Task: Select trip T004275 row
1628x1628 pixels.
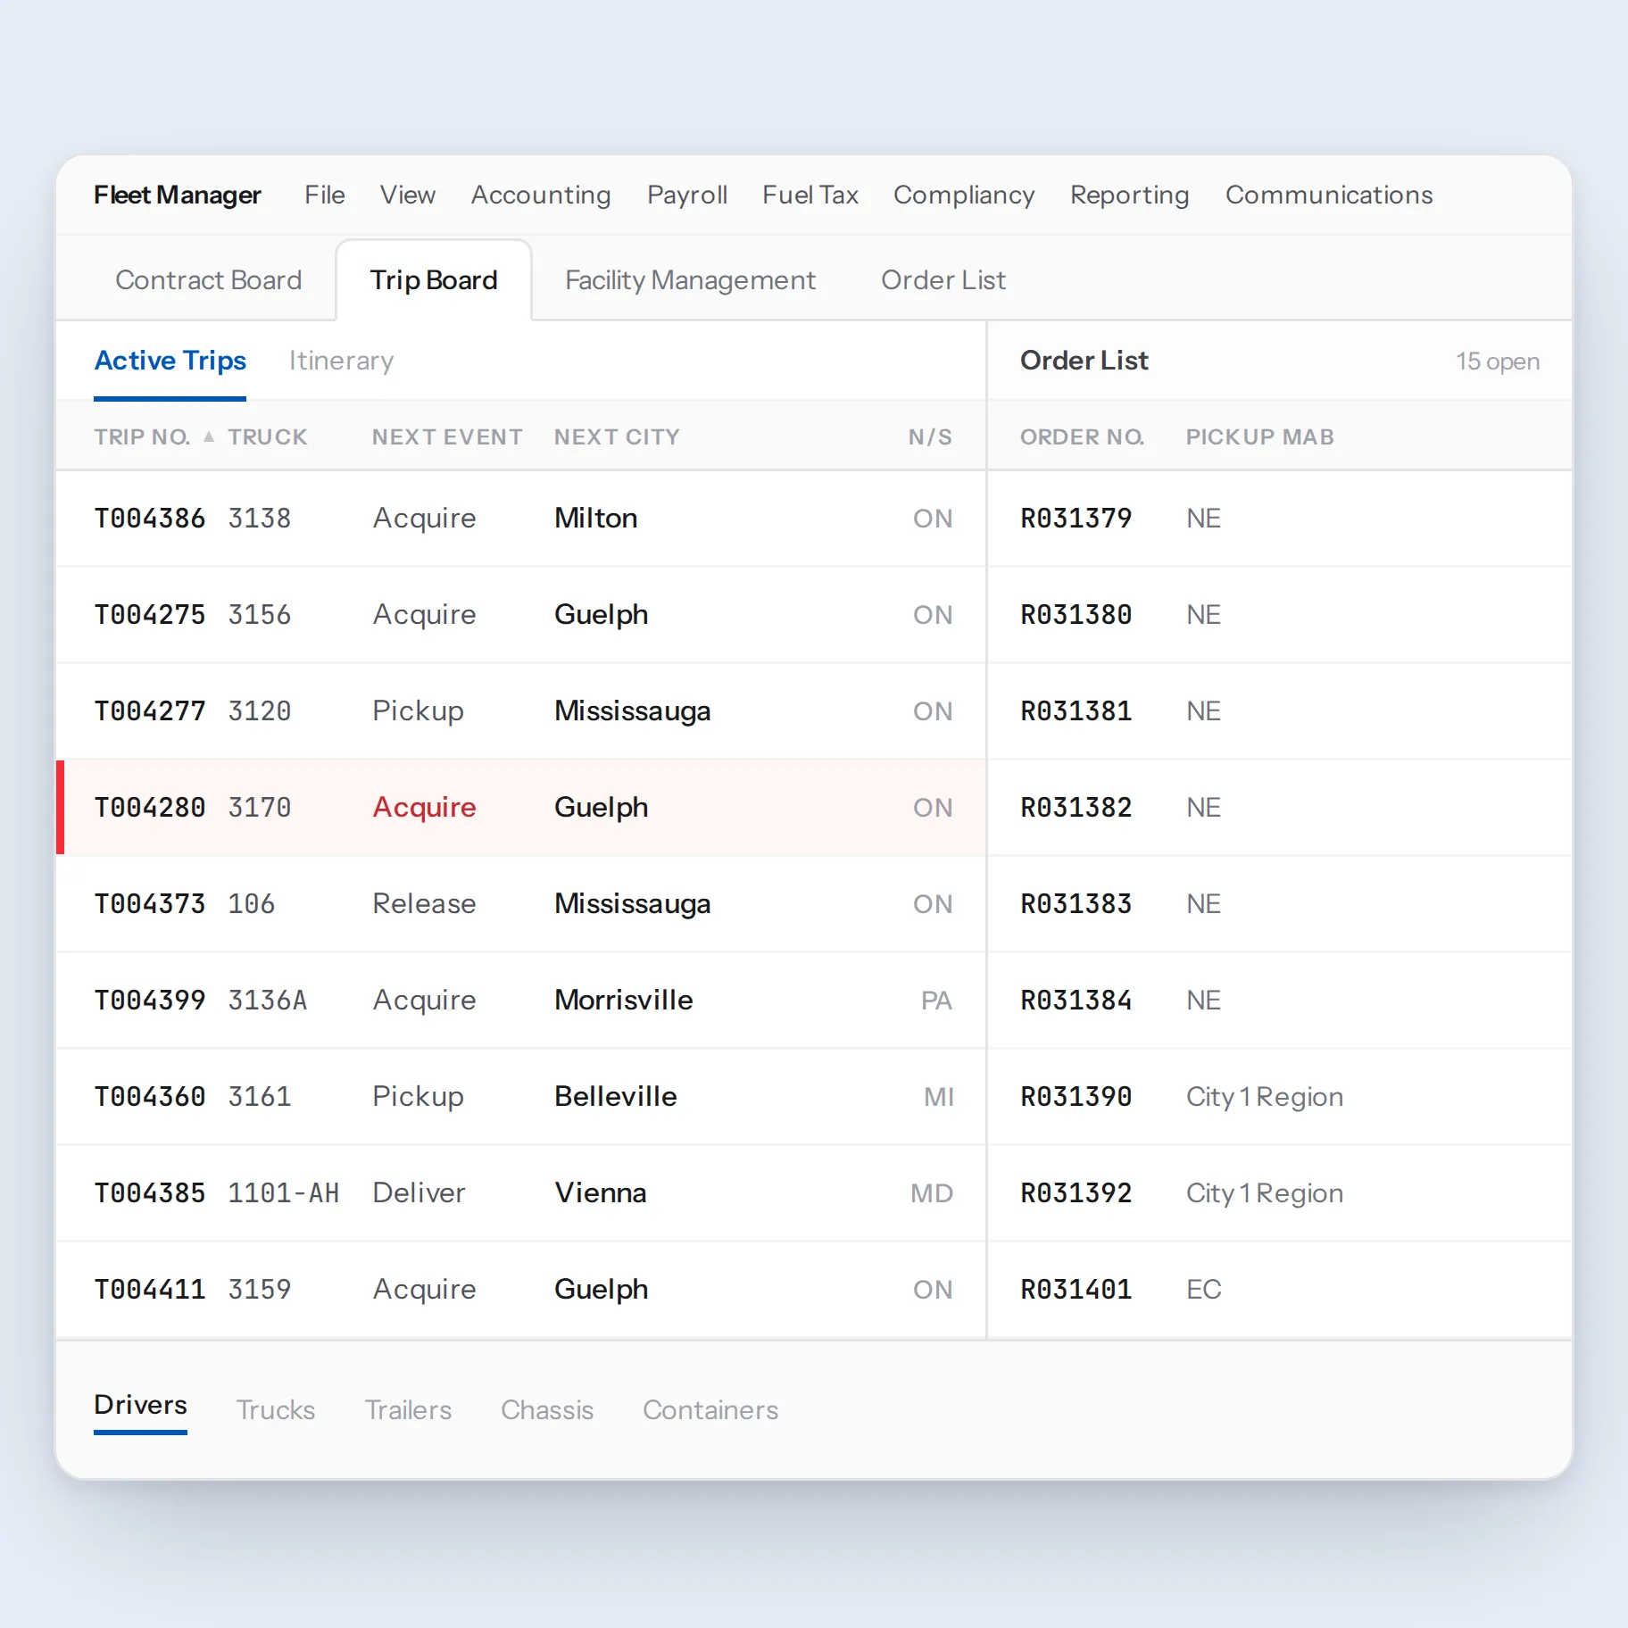Action: pyautogui.click(x=521, y=615)
